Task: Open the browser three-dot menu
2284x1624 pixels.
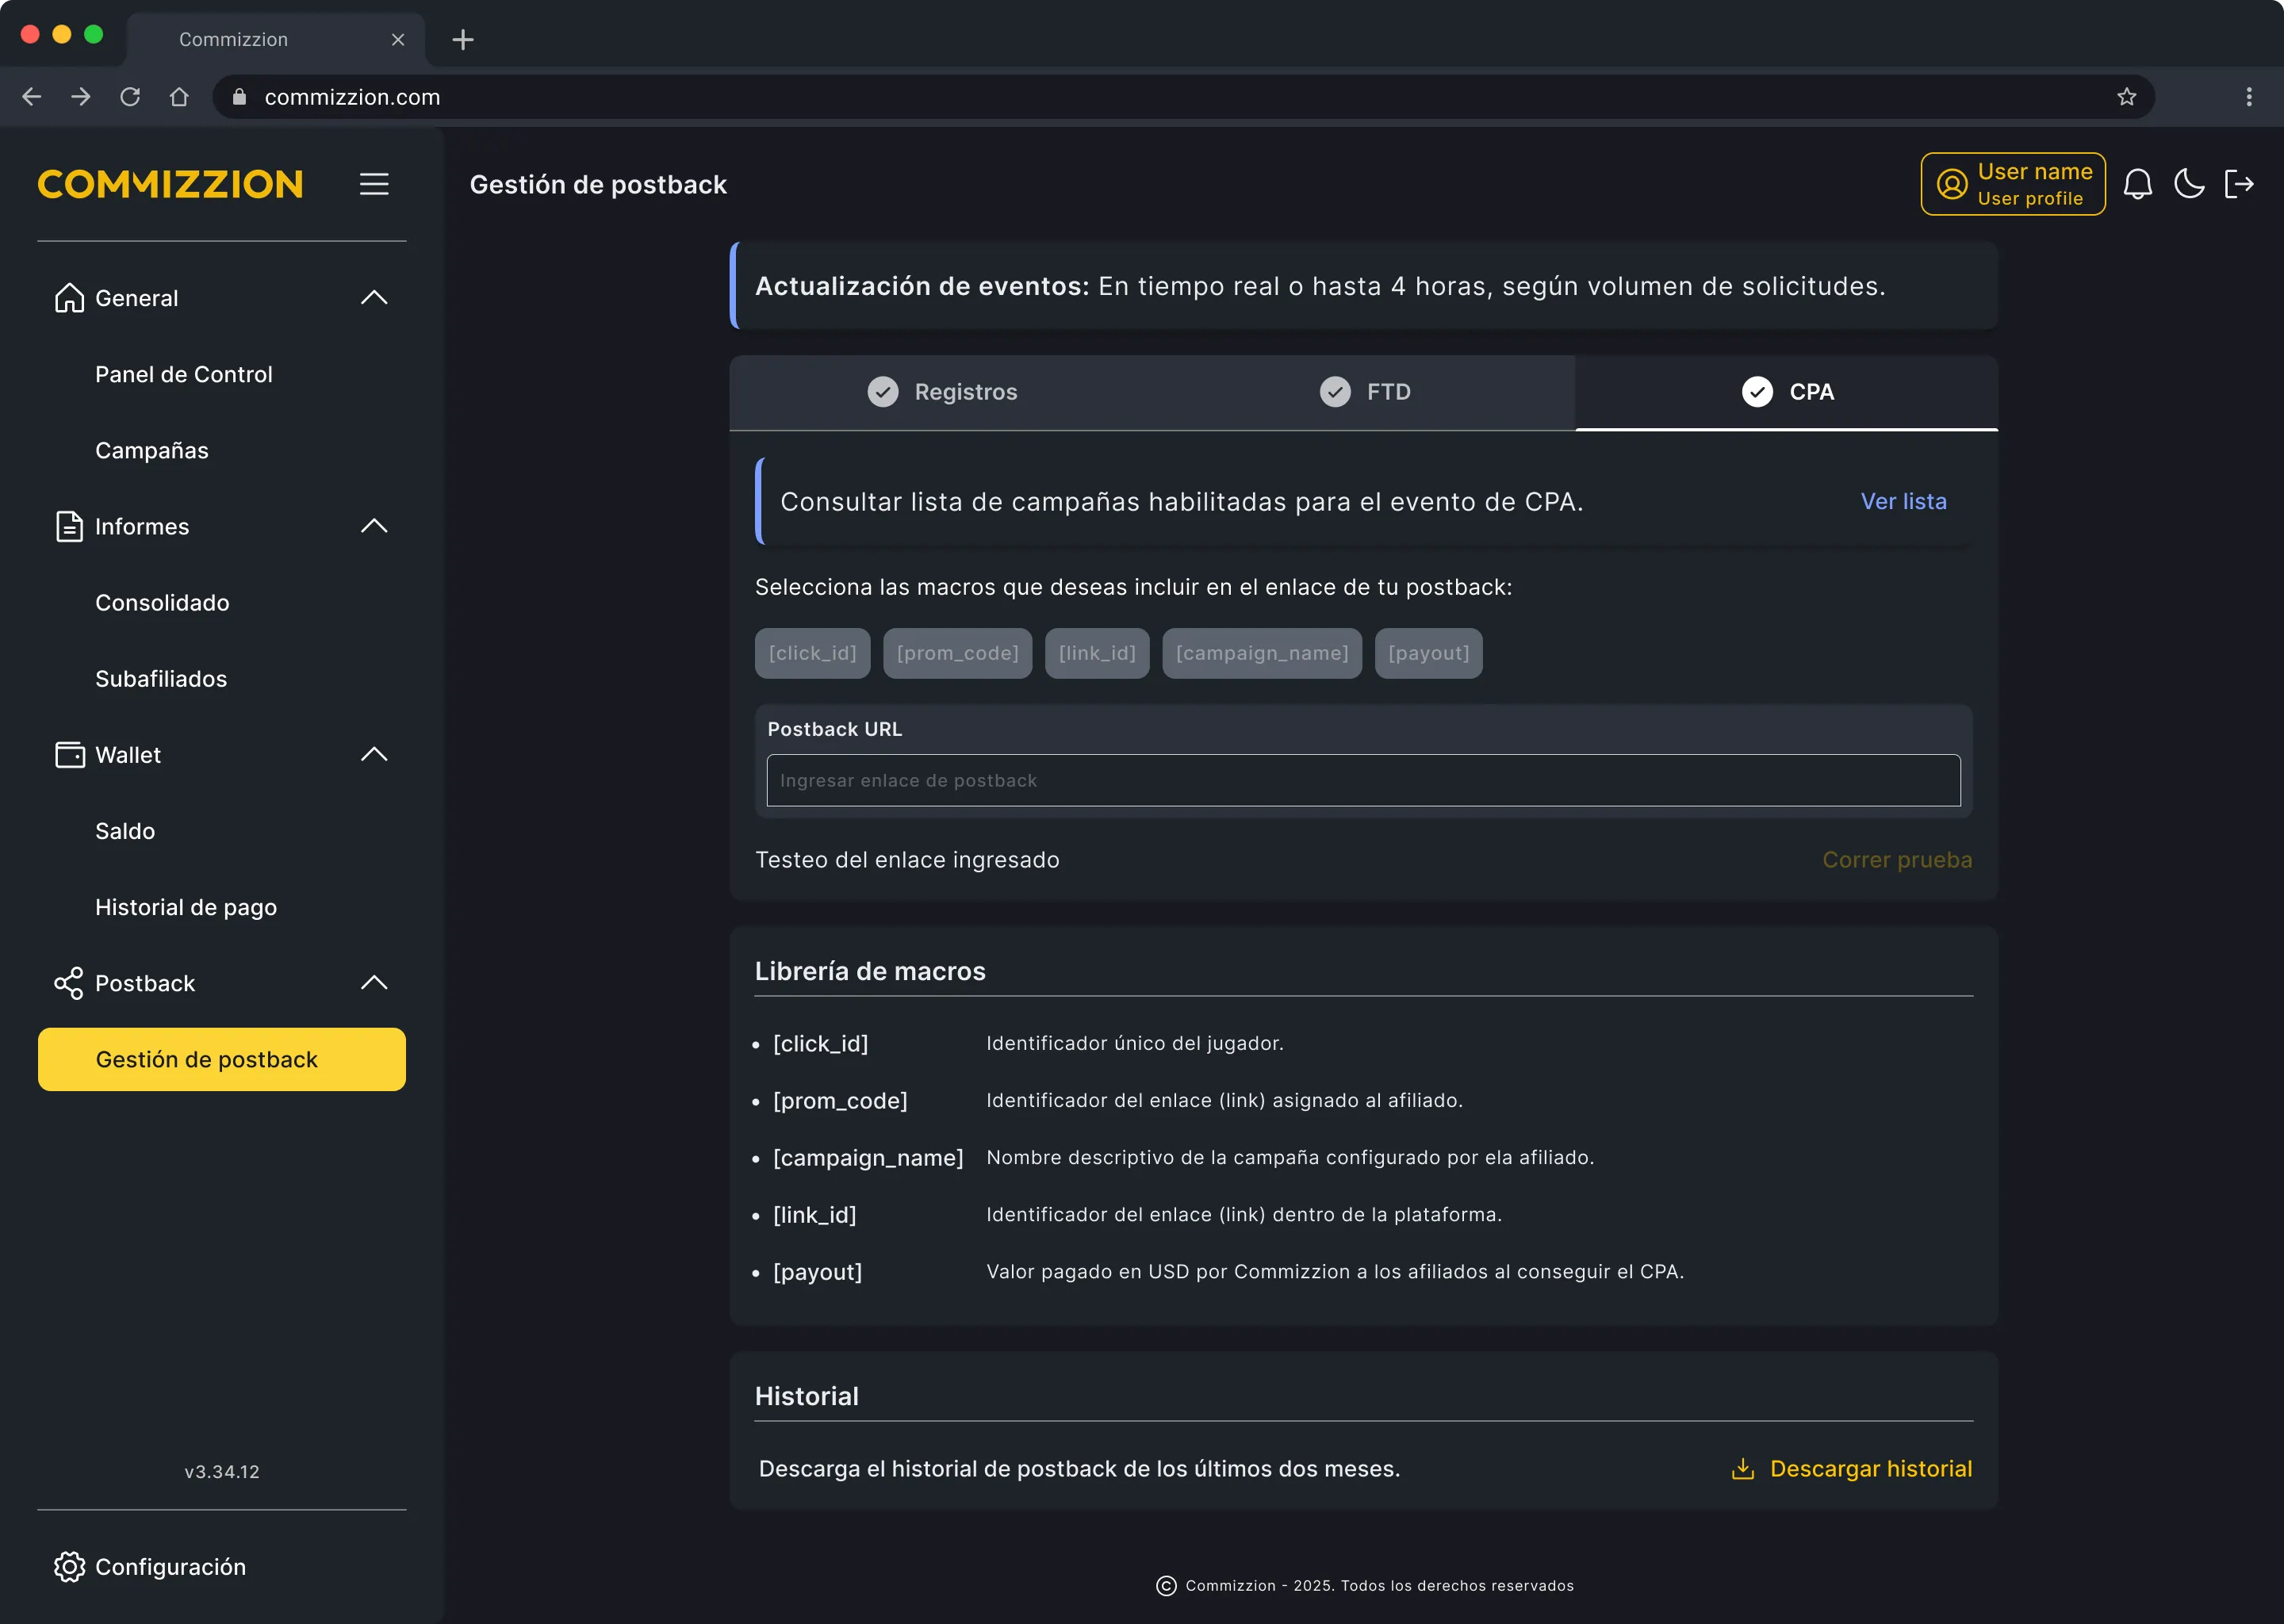Action: [x=2249, y=97]
